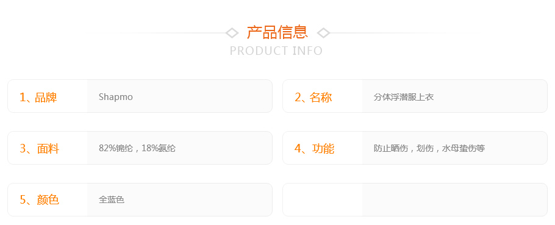Click empty area right of 全蓝色 in 颜色 row
Screen dimensions: 555x225
pyautogui.click(x=198, y=199)
